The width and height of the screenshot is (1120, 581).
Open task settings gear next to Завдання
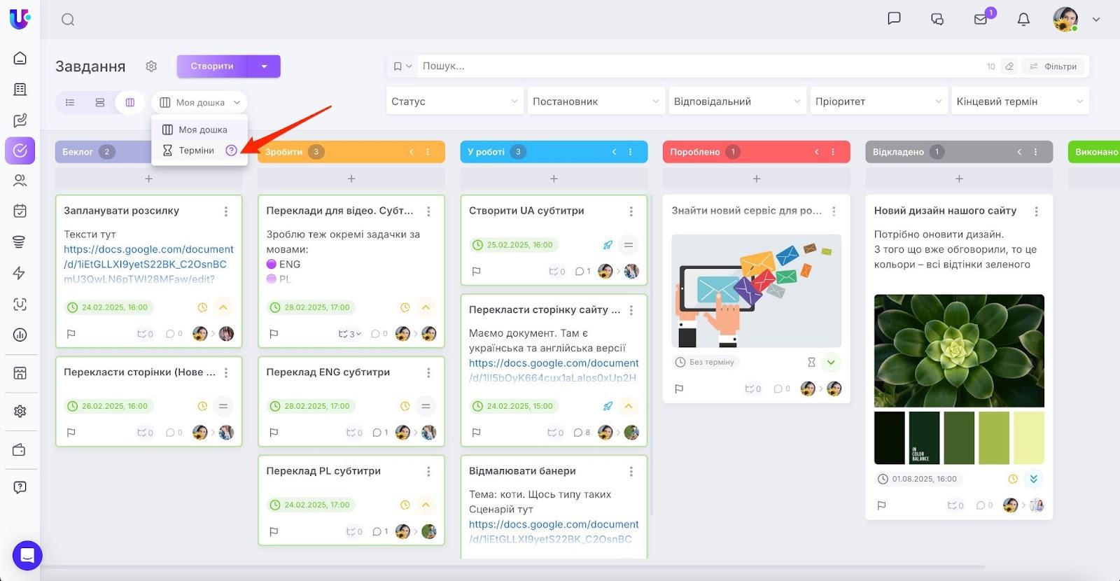pos(151,66)
